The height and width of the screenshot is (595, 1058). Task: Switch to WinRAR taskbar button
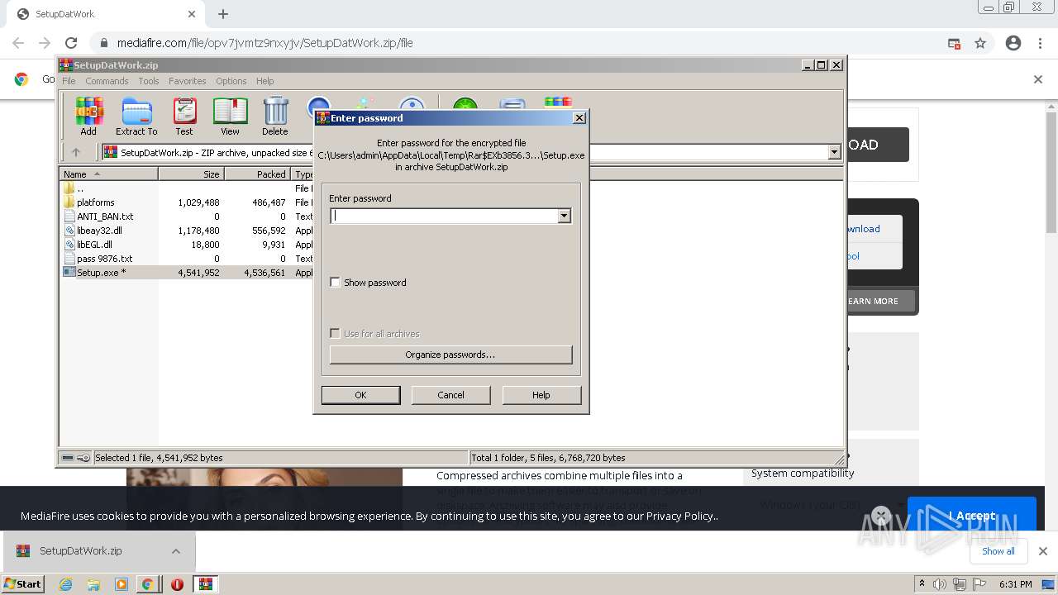205,584
